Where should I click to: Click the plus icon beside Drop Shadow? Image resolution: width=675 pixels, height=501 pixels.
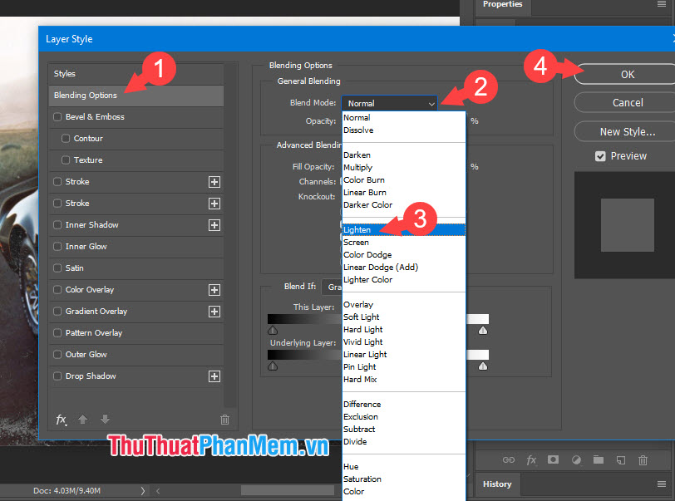pyautogui.click(x=214, y=376)
